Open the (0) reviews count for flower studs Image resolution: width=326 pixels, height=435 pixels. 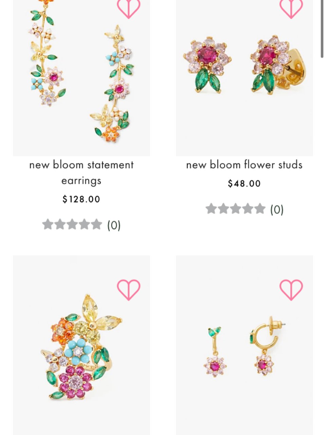pos(277,209)
